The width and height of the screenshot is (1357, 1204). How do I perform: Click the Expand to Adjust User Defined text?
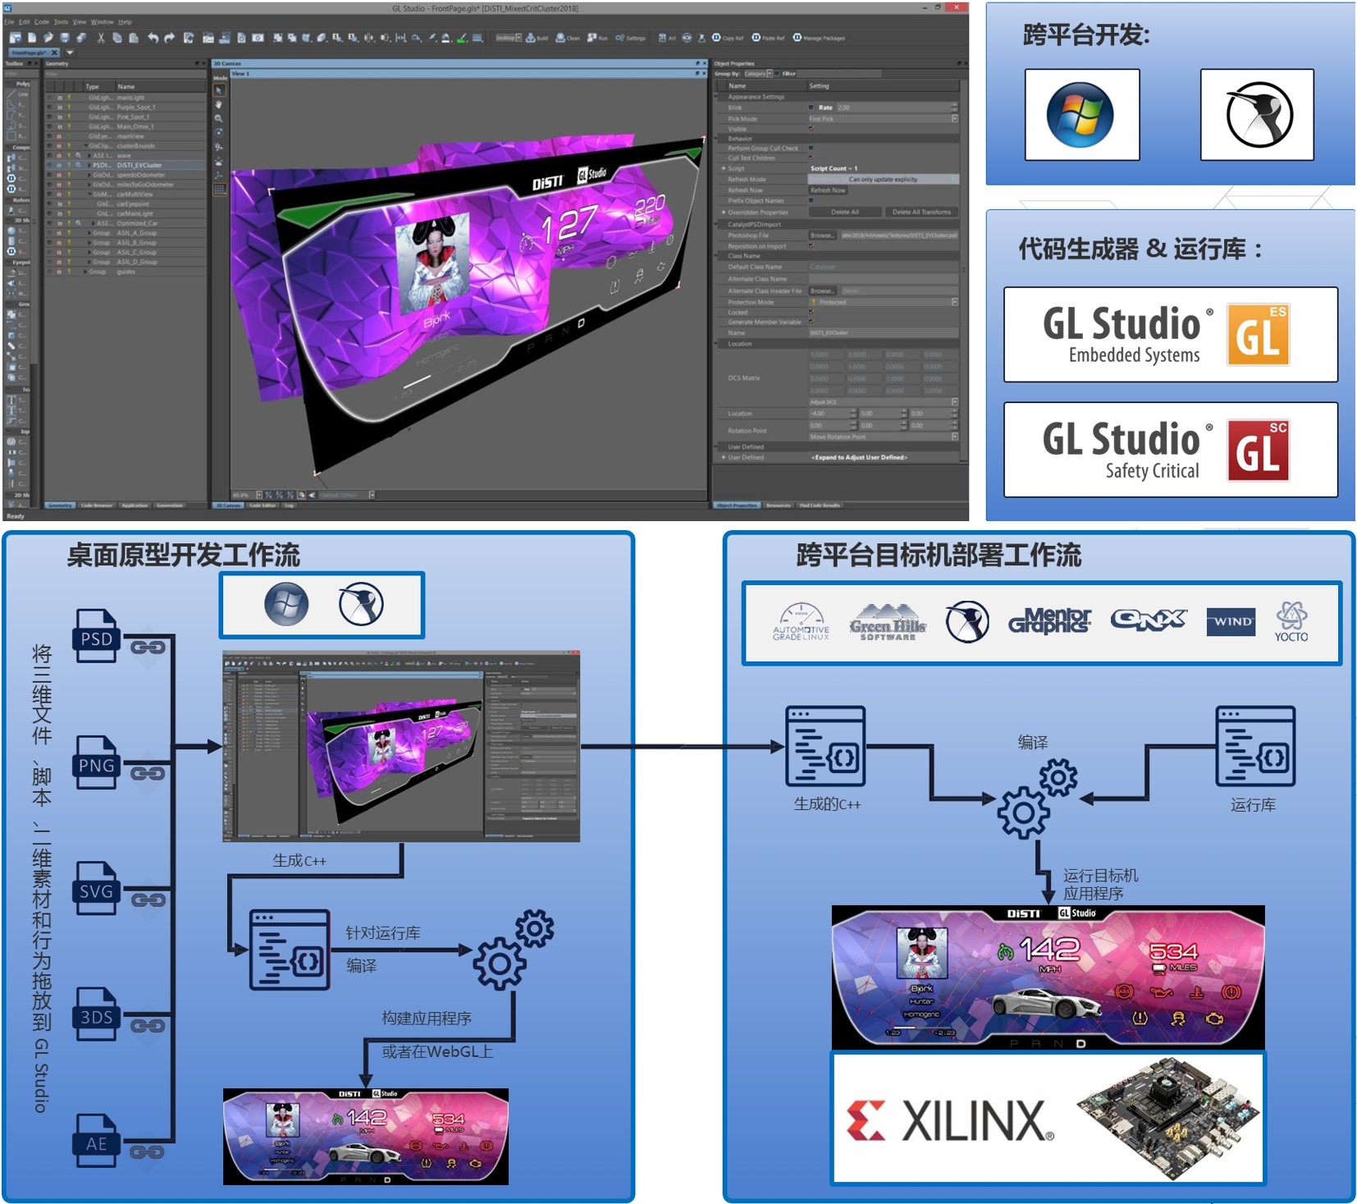pos(859,457)
